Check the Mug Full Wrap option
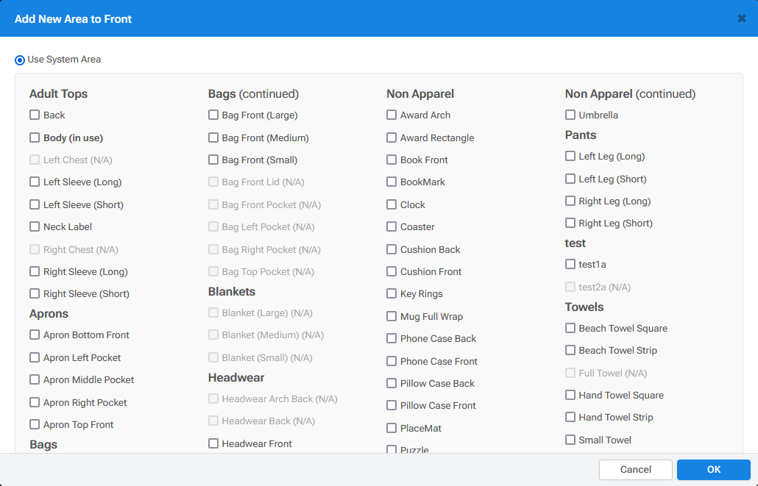The height and width of the screenshot is (486, 758). coord(392,316)
